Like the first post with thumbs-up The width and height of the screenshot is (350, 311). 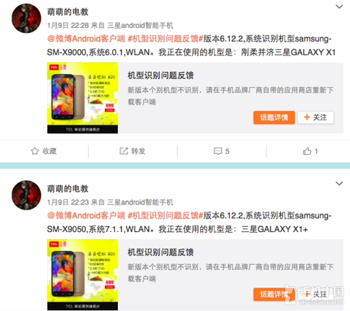pos(307,151)
